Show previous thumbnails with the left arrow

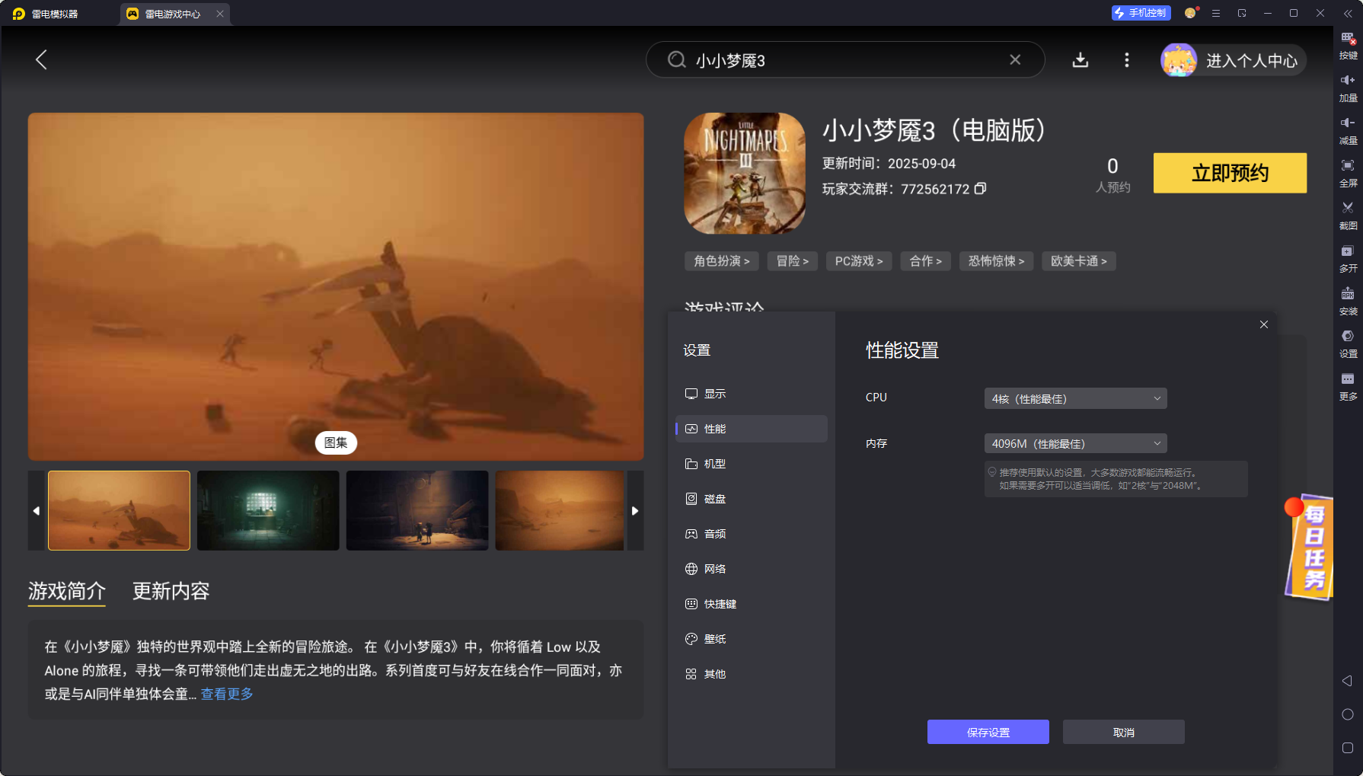tap(36, 510)
